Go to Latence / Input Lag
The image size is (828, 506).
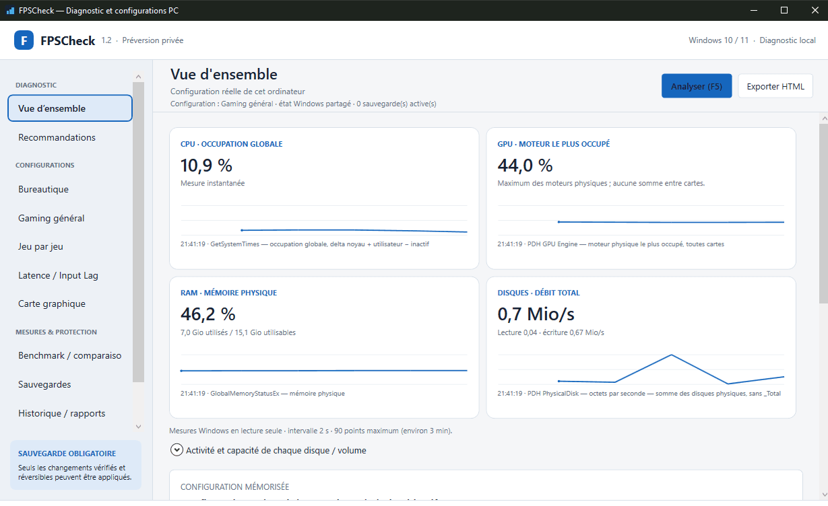click(70, 275)
